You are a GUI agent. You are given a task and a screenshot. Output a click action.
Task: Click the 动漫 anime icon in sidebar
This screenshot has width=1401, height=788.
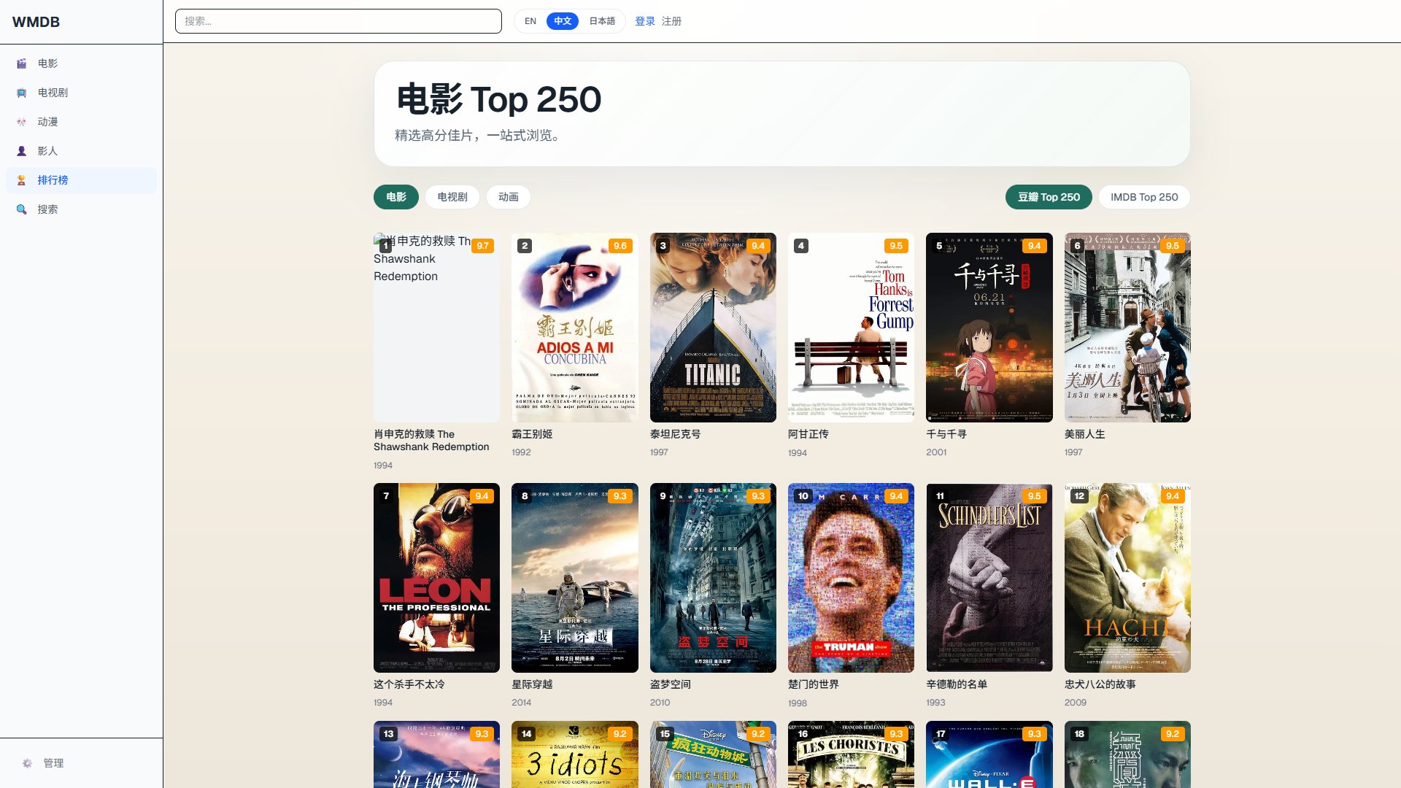coord(22,122)
